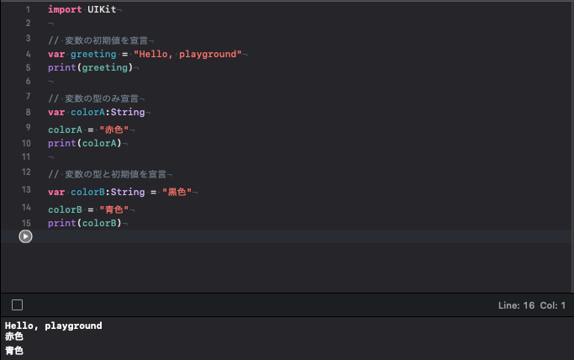Click the 'var colorB:String = "黒色"' line

pos(119,192)
